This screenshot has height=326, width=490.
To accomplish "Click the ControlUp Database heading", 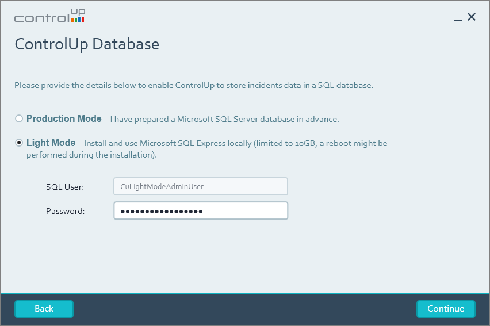I will tap(87, 44).
